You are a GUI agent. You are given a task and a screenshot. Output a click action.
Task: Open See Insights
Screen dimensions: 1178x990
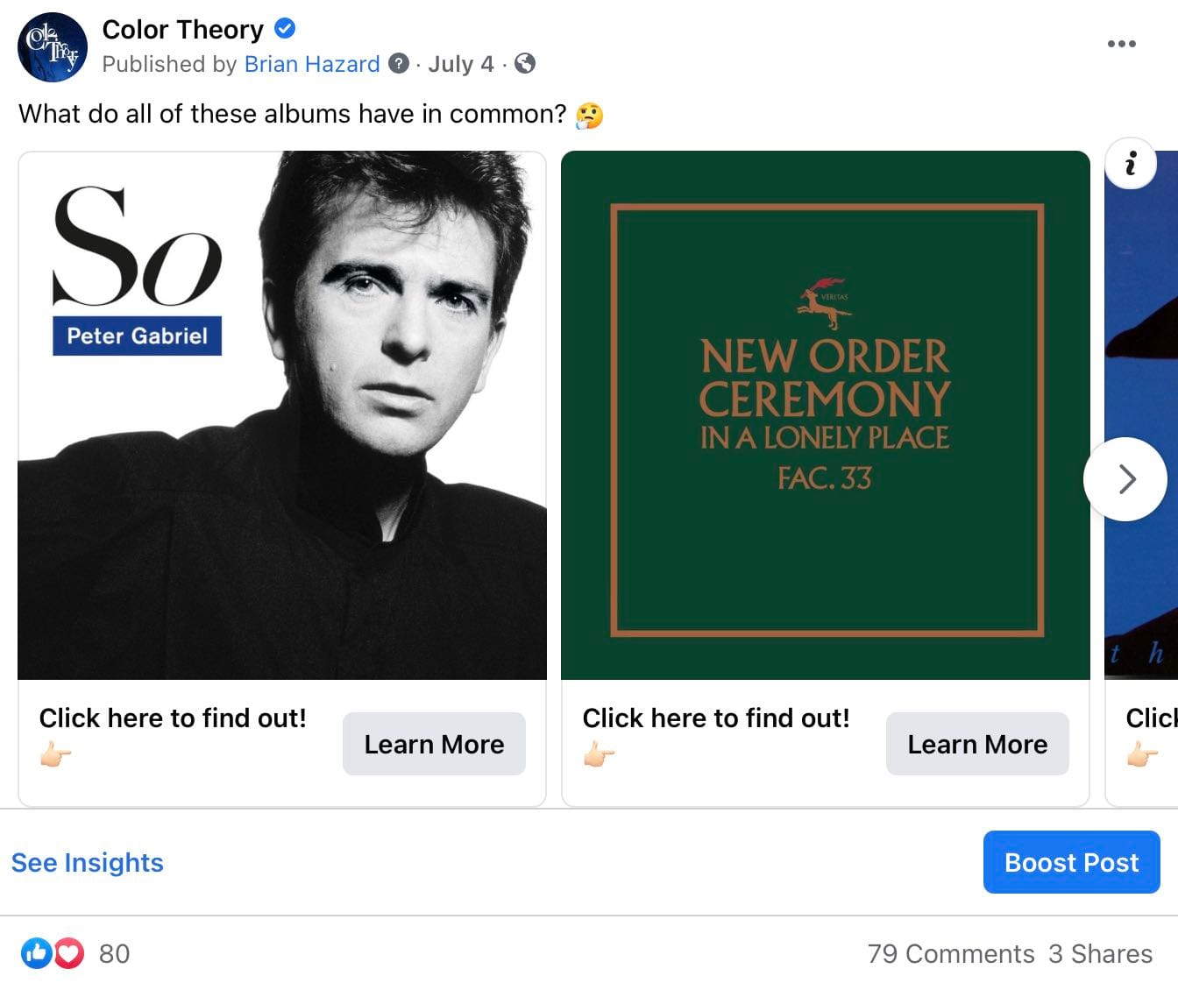tap(88, 863)
